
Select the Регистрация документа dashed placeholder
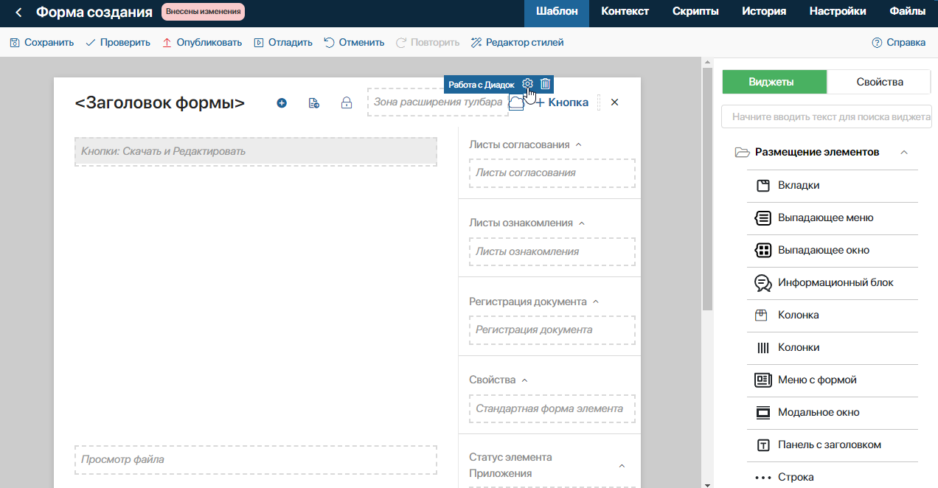point(552,330)
